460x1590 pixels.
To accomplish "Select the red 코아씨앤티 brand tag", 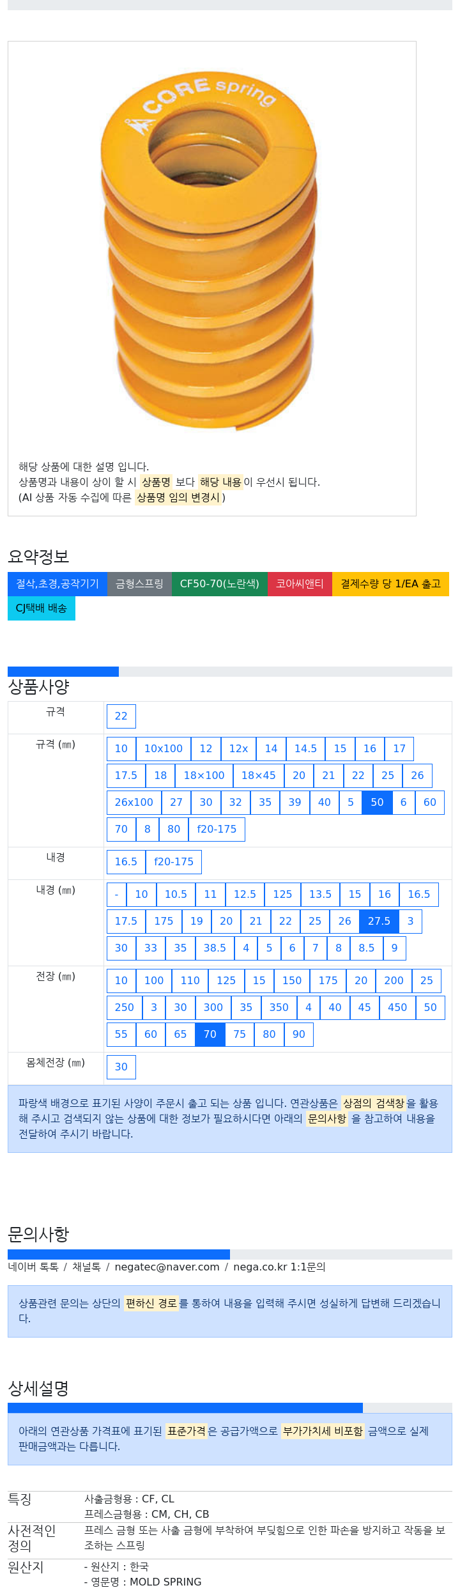I will click(x=300, y=584).
